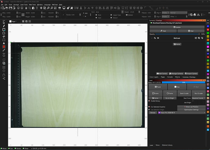Image resolution: width=210 pixels, height=150 pixels.
Task: Save the project with floppy icon
Action: (10, 8)
